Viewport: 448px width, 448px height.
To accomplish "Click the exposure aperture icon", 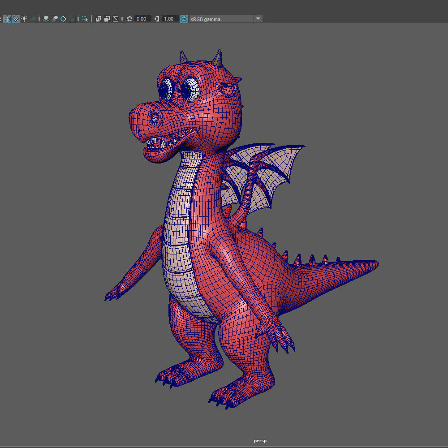I will 129,19.
